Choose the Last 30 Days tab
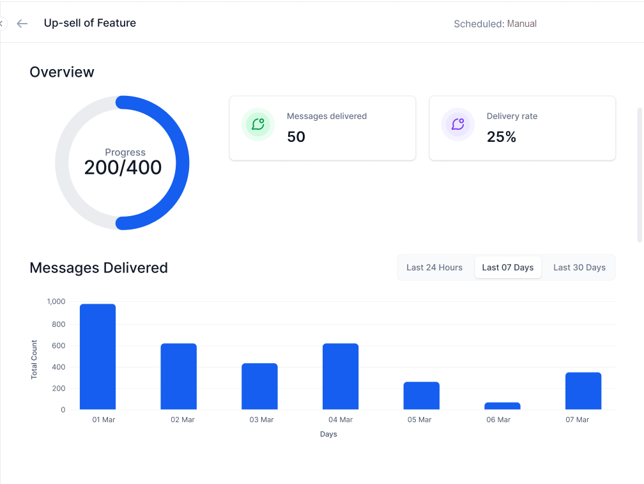 click(579, 267)
